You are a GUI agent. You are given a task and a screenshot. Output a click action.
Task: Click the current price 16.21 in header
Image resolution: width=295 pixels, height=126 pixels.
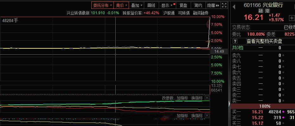click(x=253, y=17)
